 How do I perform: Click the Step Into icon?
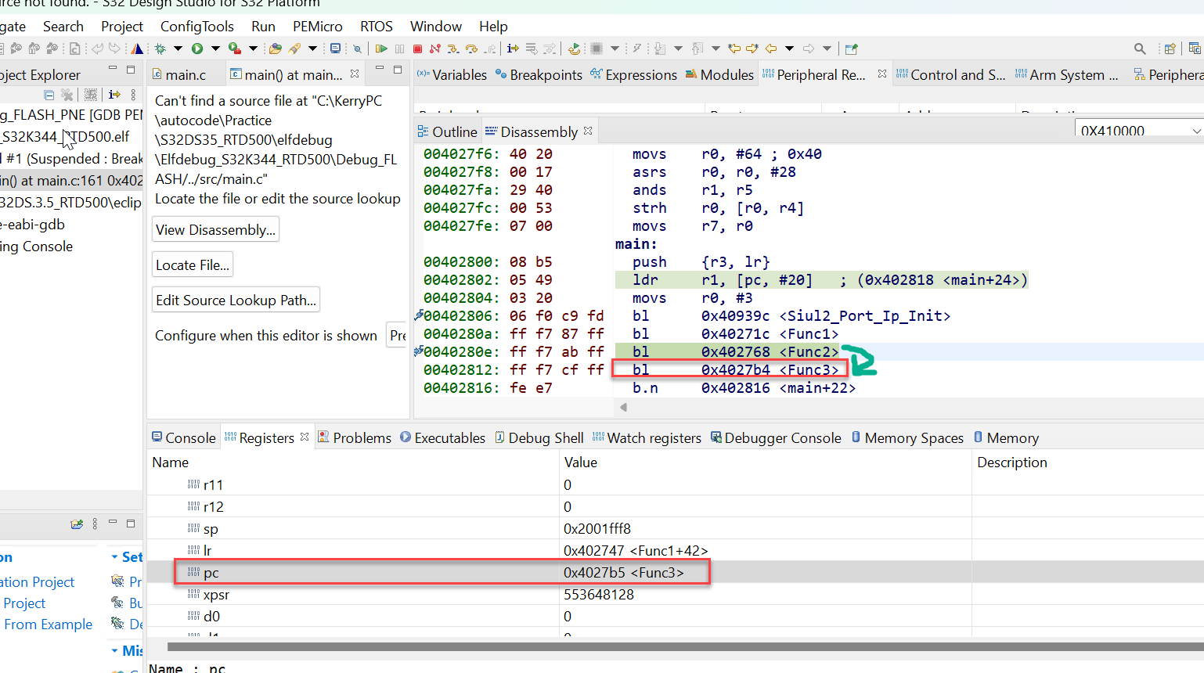tap(453, 48)
